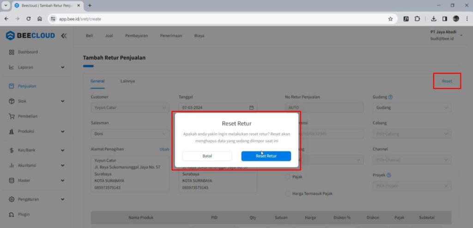Open the Salesman dropdown showing Doni
This screenshot has width=473, height=228.
[130, 133]
